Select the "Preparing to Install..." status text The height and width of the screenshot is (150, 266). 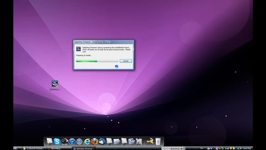coord(84,55)
